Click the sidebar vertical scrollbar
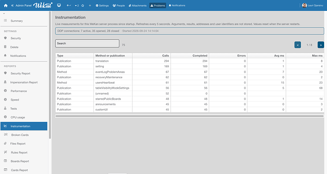The width and height of the screenshot is (327, 174). (x=50, y=75)
